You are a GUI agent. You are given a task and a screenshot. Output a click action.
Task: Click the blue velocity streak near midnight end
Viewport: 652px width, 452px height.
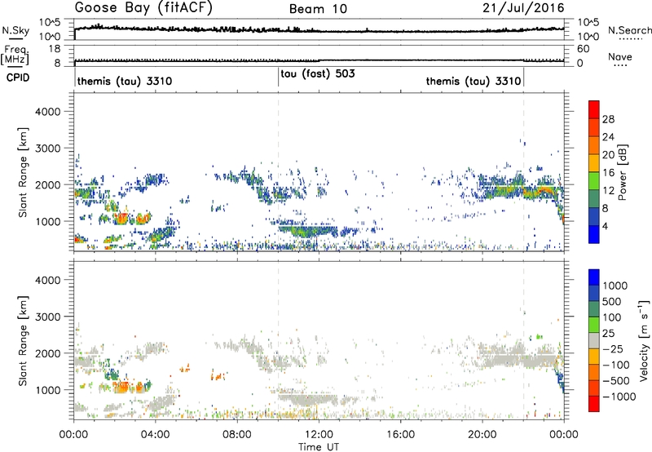560,379
